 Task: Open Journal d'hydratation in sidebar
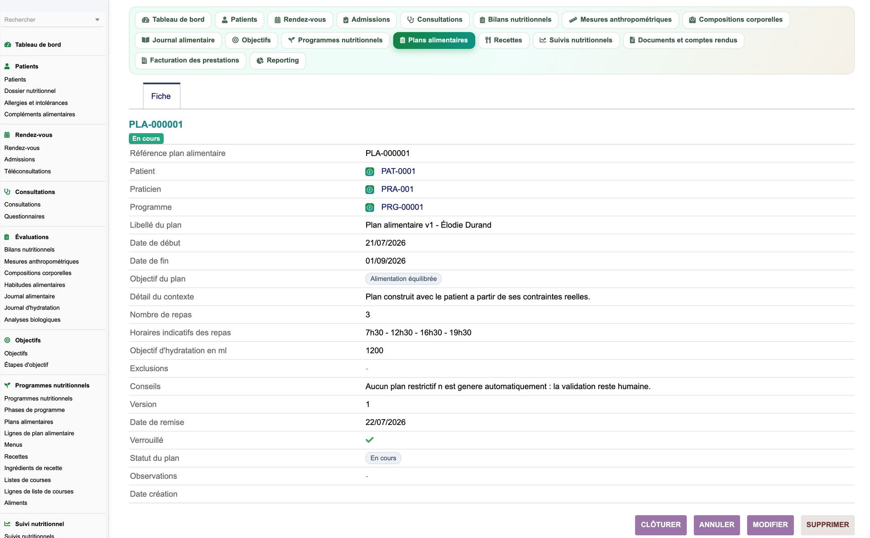click(32, 308)
